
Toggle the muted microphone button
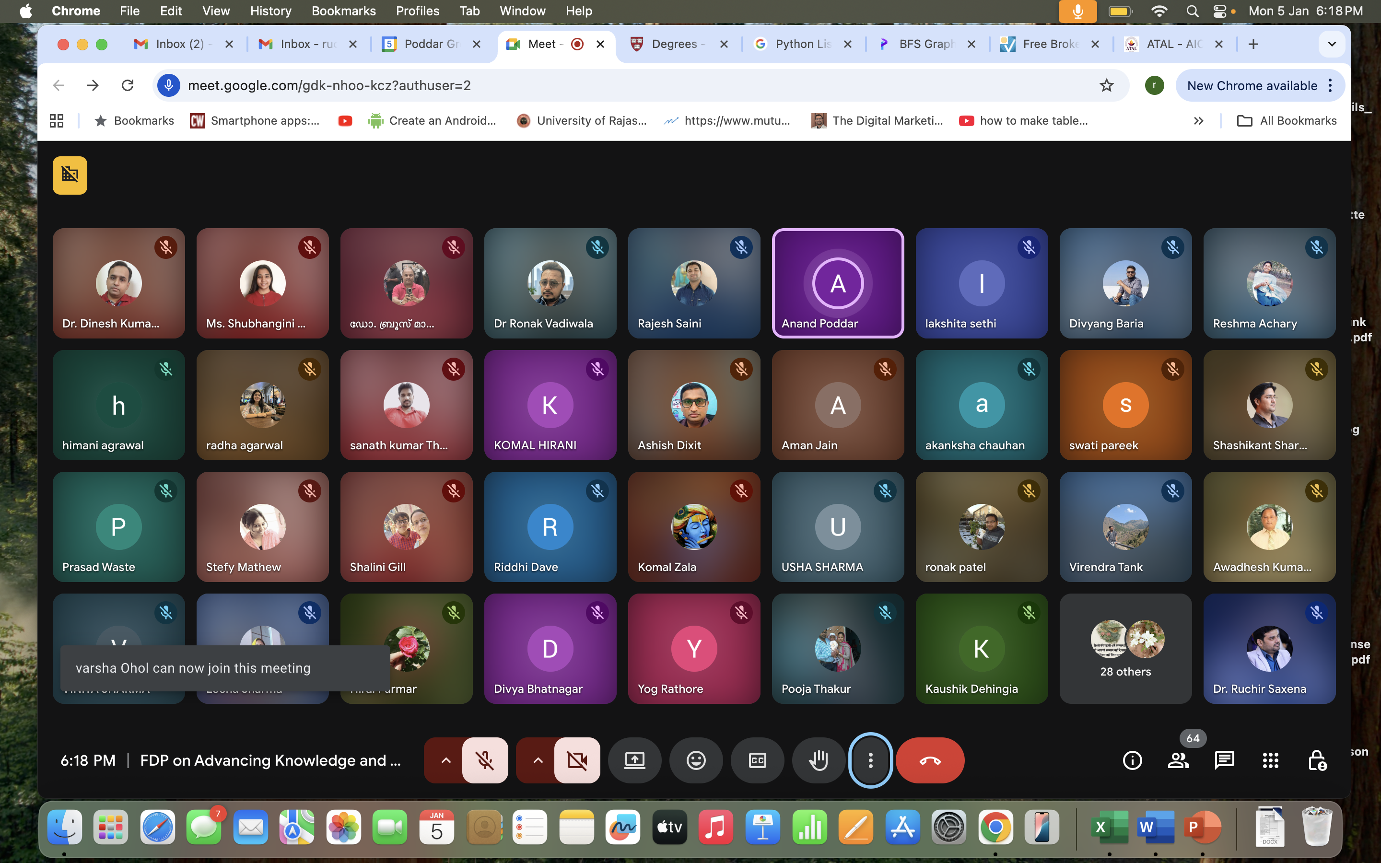tap(485, 760)
